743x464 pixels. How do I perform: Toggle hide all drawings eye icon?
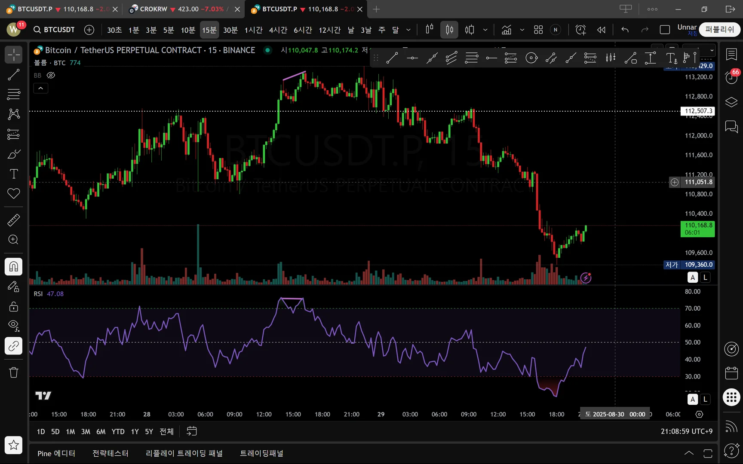pos(14,326)
